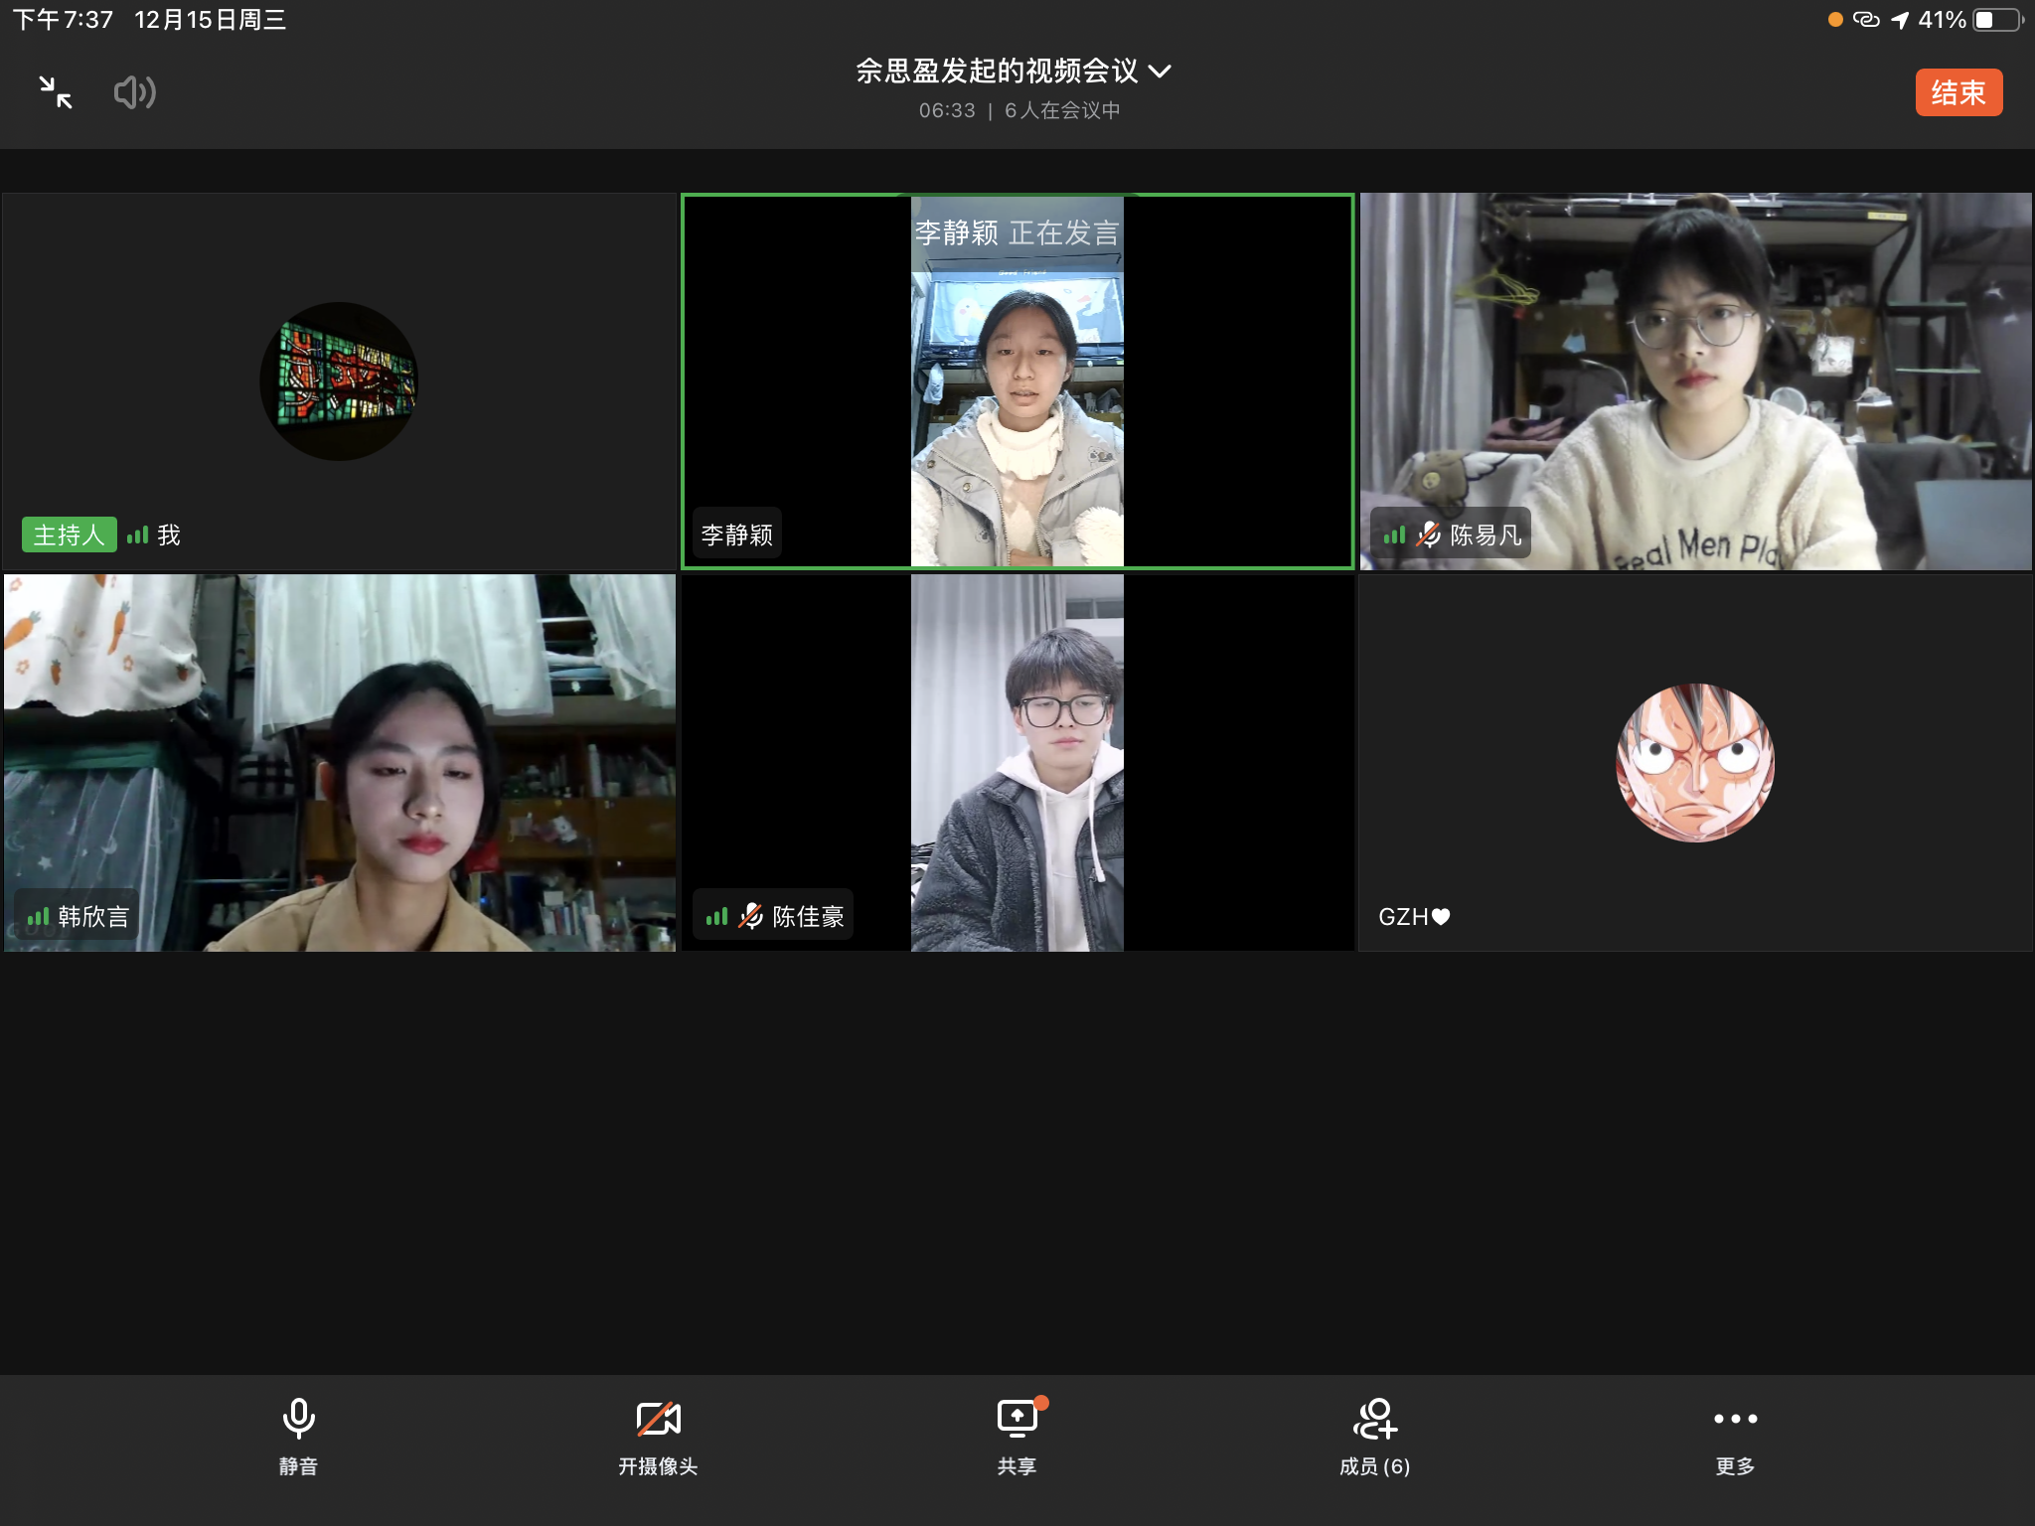The image size is (2035, 1526).
Task: Toggle the speaker audio output icon
Action: pyautogui.click(x=134, y=92)
